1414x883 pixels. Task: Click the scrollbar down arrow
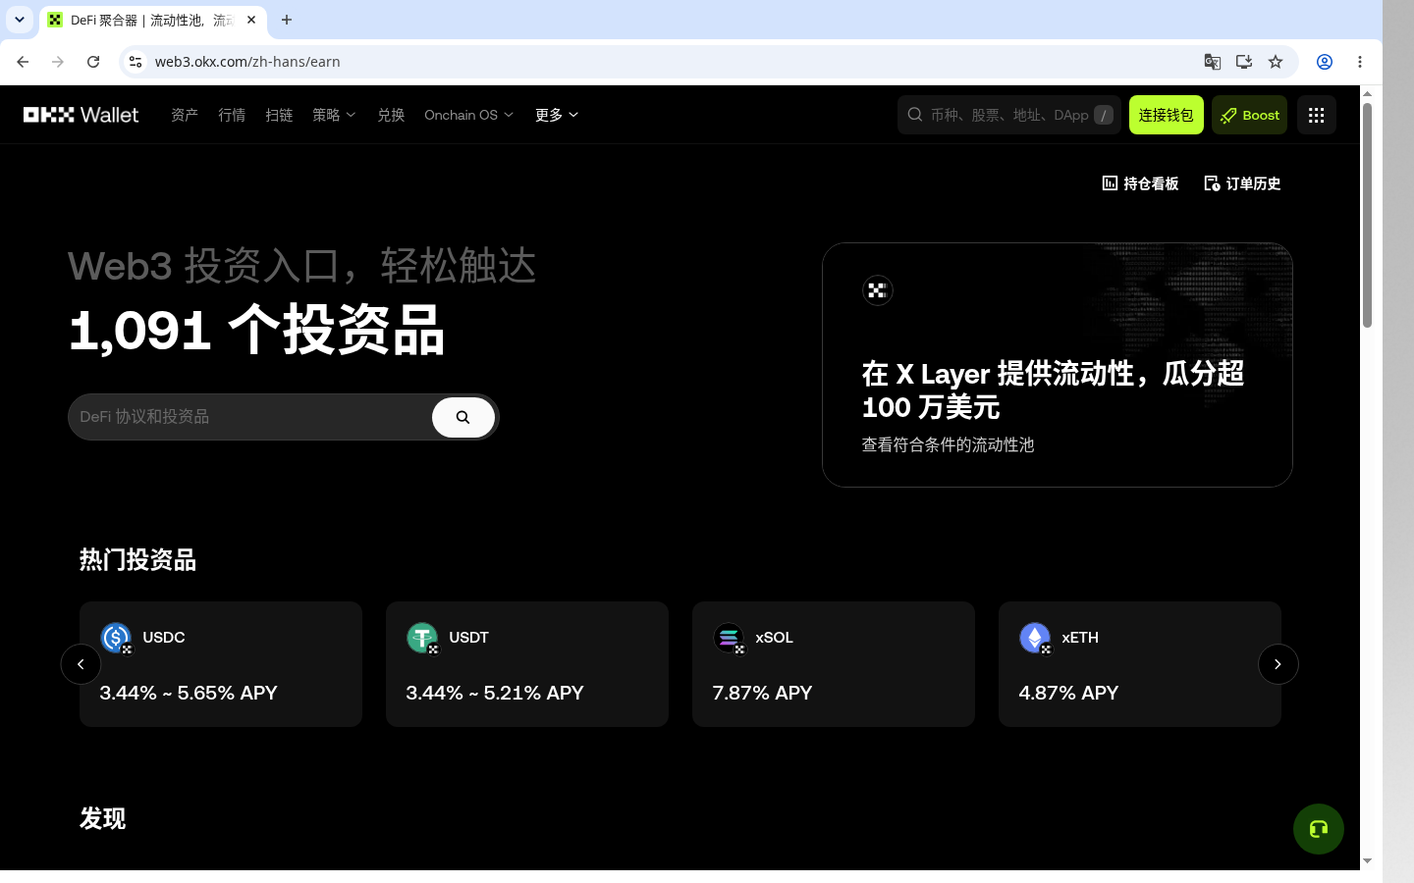point(1367,861)
